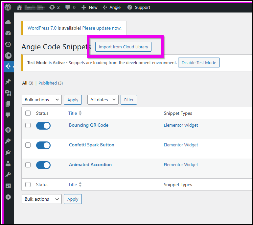
Task: Open the bottom Bulk actions dropdown
Action: pyautogui.click(x=42, y=199)
